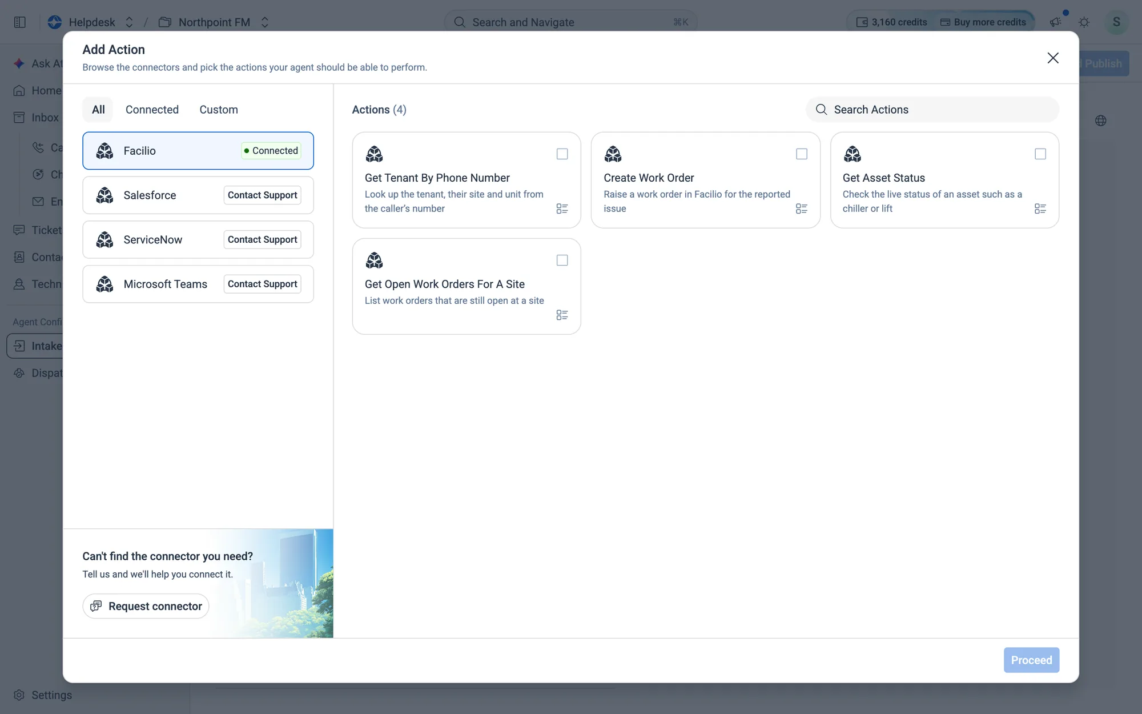
Task: Open Settings in the sidebar
Action: coord(43,695)
